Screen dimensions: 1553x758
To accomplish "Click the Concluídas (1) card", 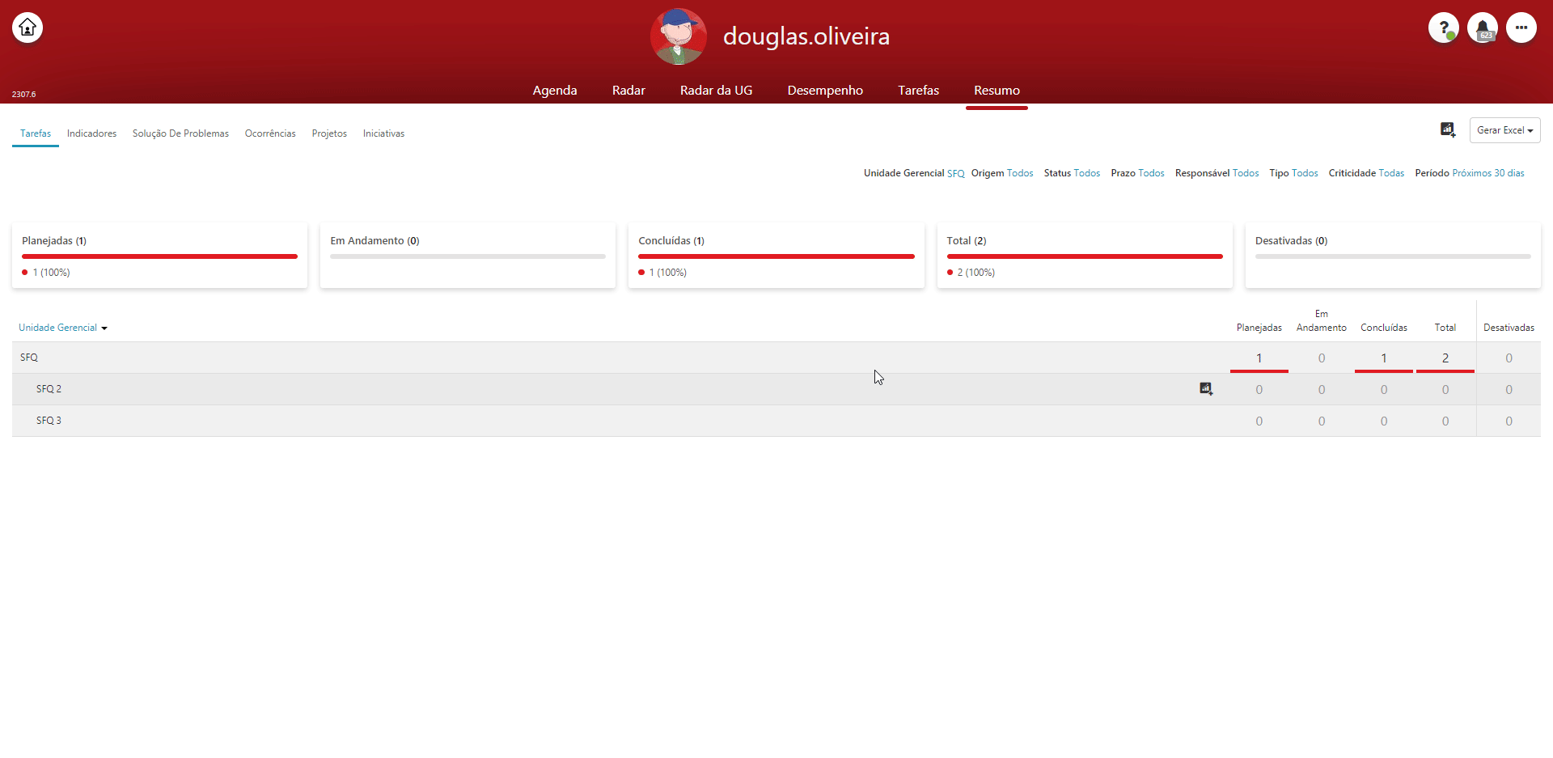I will pos(776,256).
